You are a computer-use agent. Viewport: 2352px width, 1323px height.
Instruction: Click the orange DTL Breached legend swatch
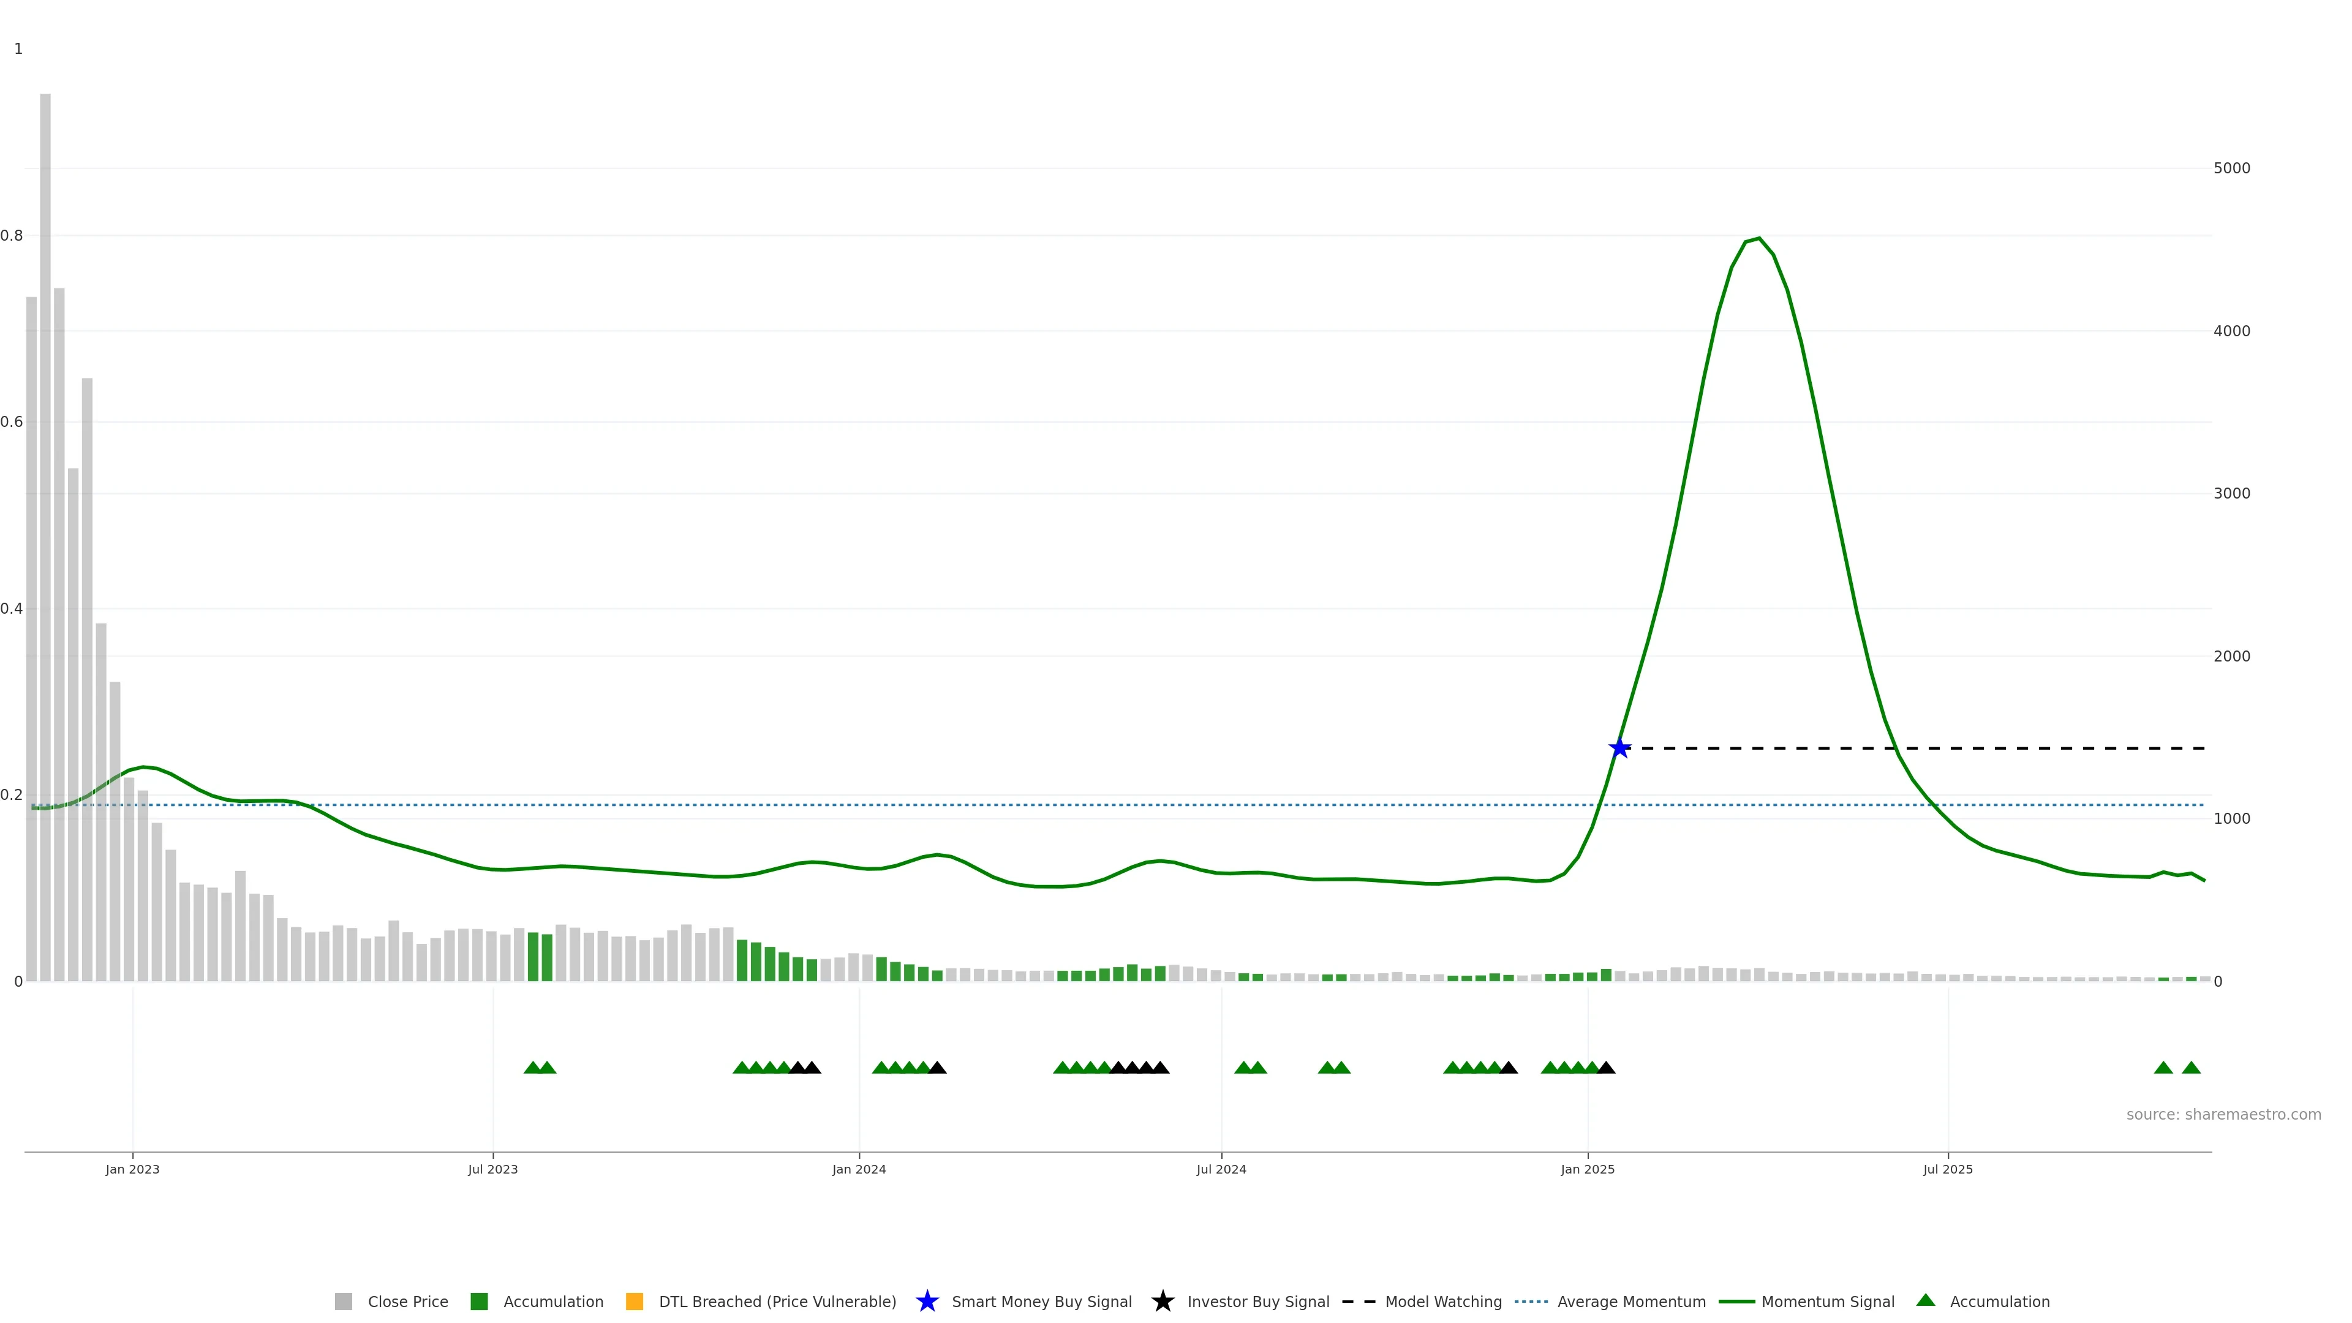634,1301
